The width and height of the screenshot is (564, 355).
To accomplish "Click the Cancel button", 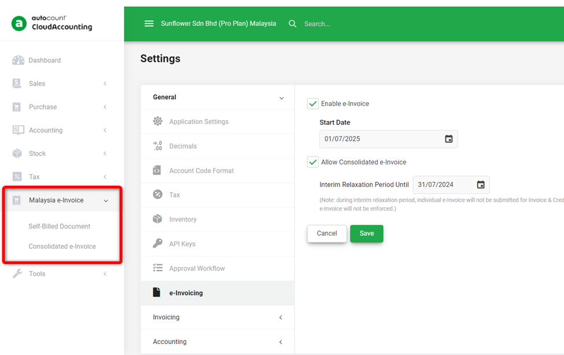I will coord(327,233).
